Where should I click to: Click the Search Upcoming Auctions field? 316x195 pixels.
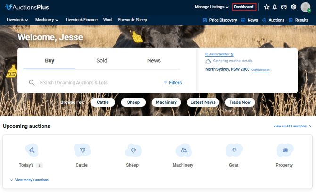click(94, 83)
